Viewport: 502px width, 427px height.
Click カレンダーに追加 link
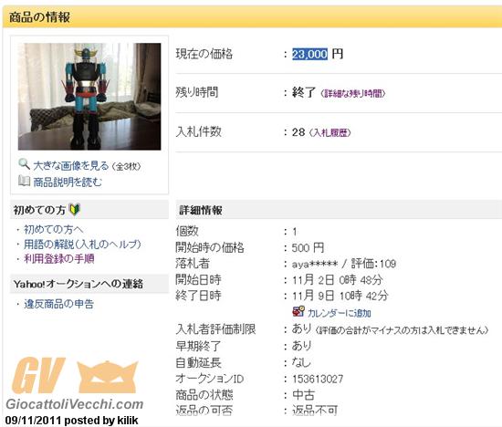point(340,313)
